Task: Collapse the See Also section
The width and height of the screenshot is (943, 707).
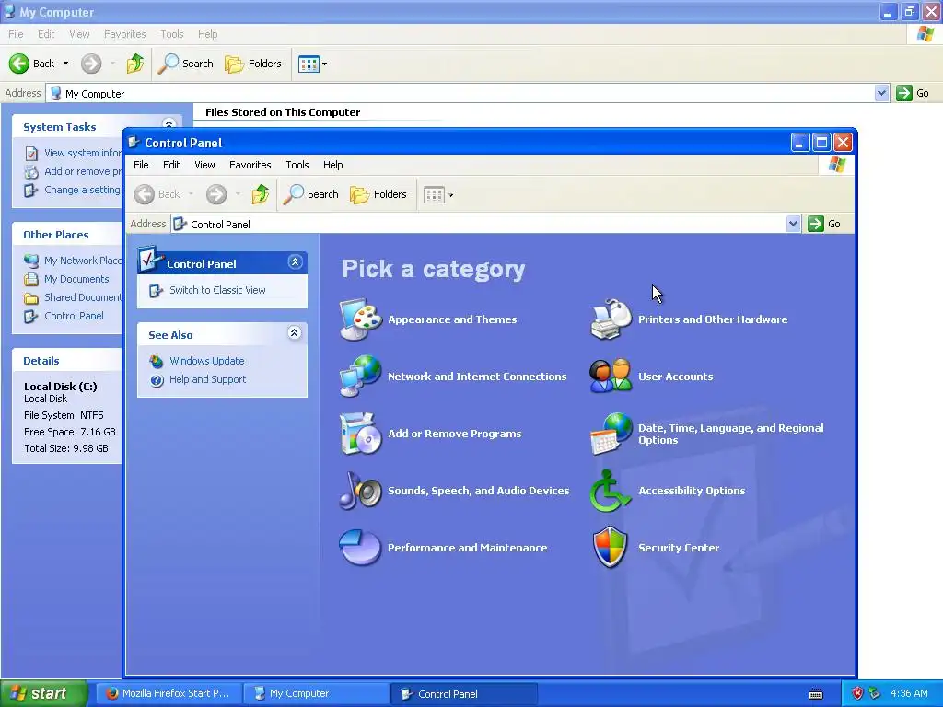Action: pos(294,333)
